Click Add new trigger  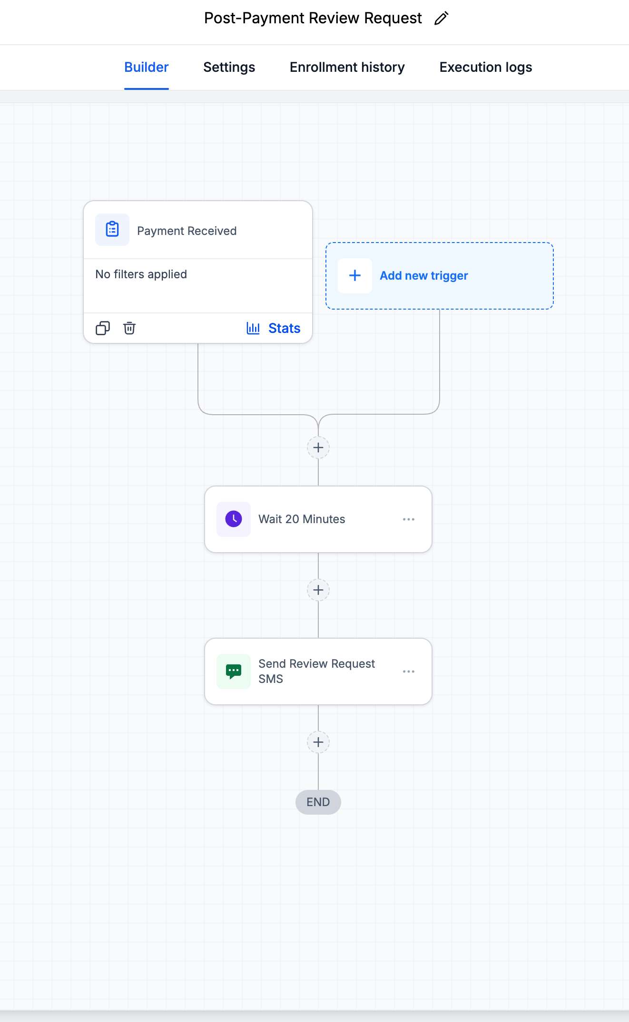point(440,276)
